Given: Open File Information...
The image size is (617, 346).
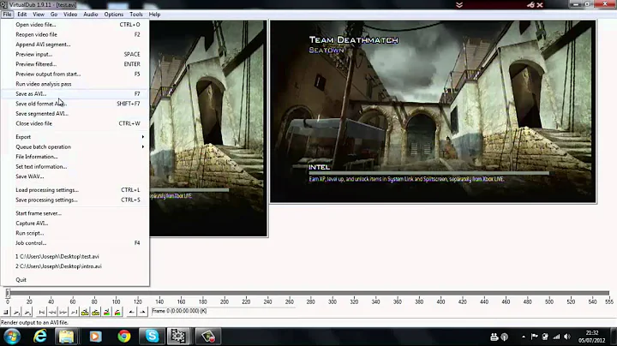Looking at the screenshot, I should [75, 157].
